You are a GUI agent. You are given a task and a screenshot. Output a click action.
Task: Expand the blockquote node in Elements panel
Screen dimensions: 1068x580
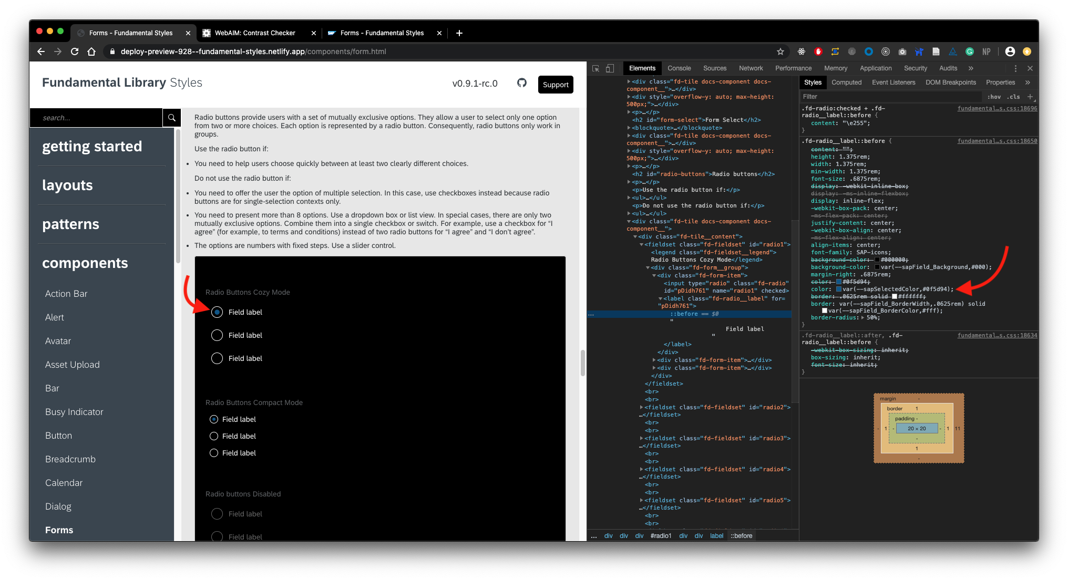[629, 128]
